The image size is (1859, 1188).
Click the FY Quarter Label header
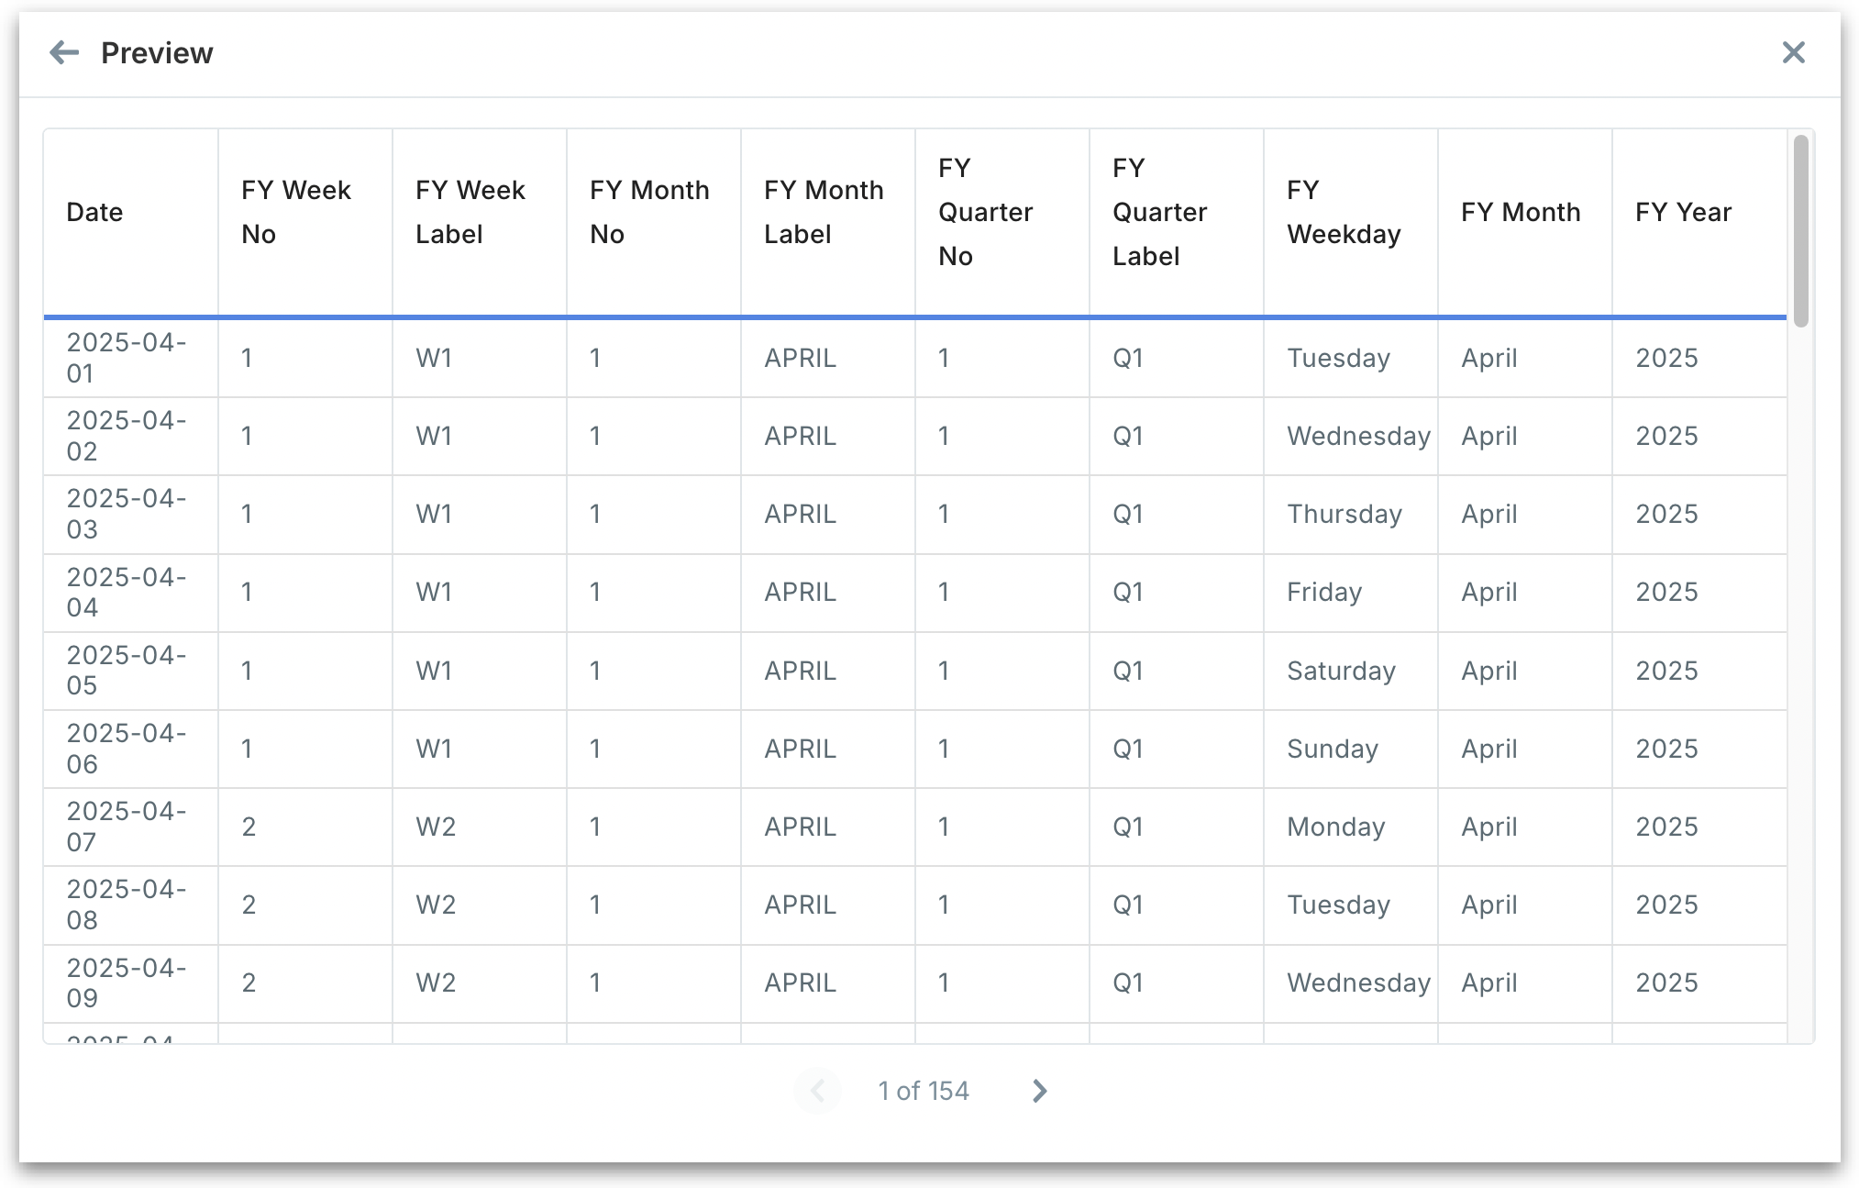tap(1159, 213)
